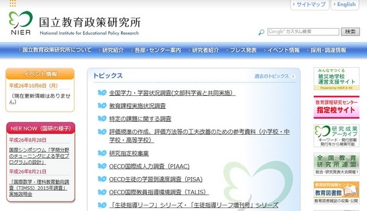Click the magnifier icon beside search box
This screenshot has width=367, height=211.
coord(261,32)
